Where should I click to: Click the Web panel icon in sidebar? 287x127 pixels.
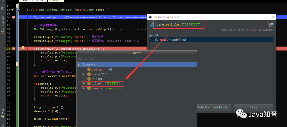[3, 116]
